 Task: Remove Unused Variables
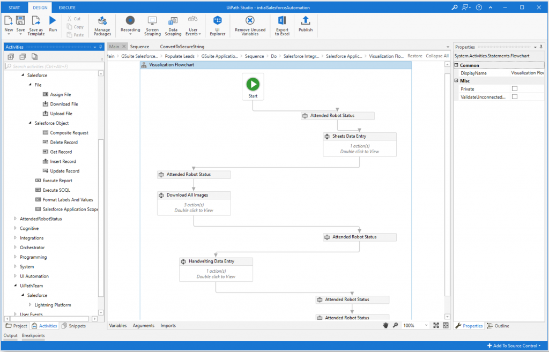[250, 26]
